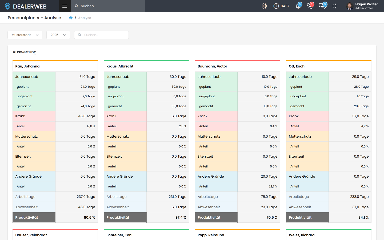Click Kraus, Albrecht's Elternzeit label
384x240 pixels.
point(114,156)
